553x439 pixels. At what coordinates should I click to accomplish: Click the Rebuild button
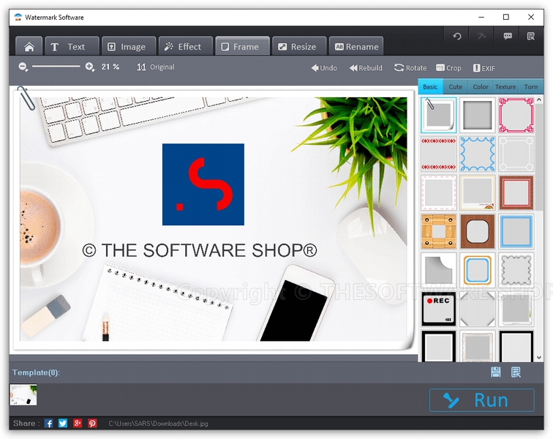366,68
